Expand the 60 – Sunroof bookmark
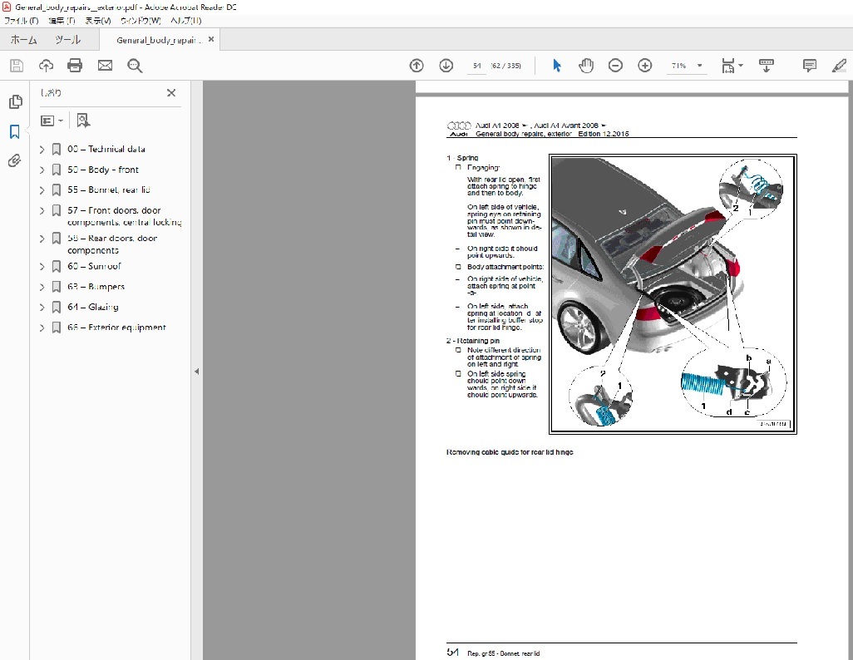Viewport: 853px width, 660px height. [x=42, y=266]
